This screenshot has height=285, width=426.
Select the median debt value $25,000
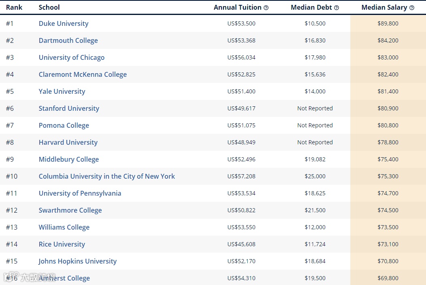point(315,177)
